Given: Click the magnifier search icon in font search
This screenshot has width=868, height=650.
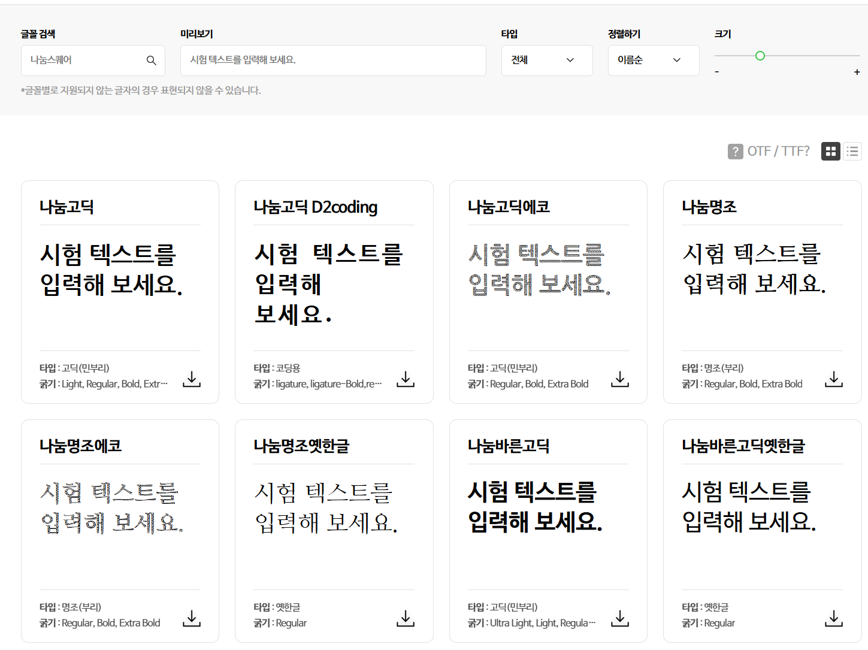Looking at the screenshot, I should pos(151,61).
